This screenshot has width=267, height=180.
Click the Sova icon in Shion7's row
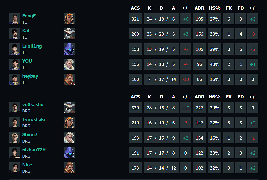(69, 138)
